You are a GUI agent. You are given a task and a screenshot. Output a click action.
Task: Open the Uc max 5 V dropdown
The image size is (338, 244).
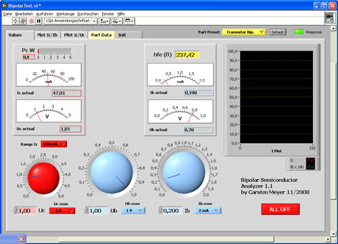[62, 211]
